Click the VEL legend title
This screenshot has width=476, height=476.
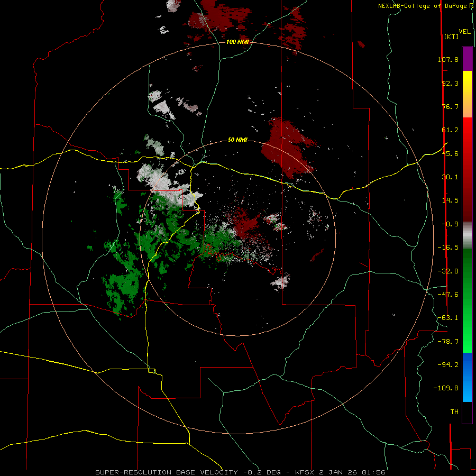(x=464, y=32)
